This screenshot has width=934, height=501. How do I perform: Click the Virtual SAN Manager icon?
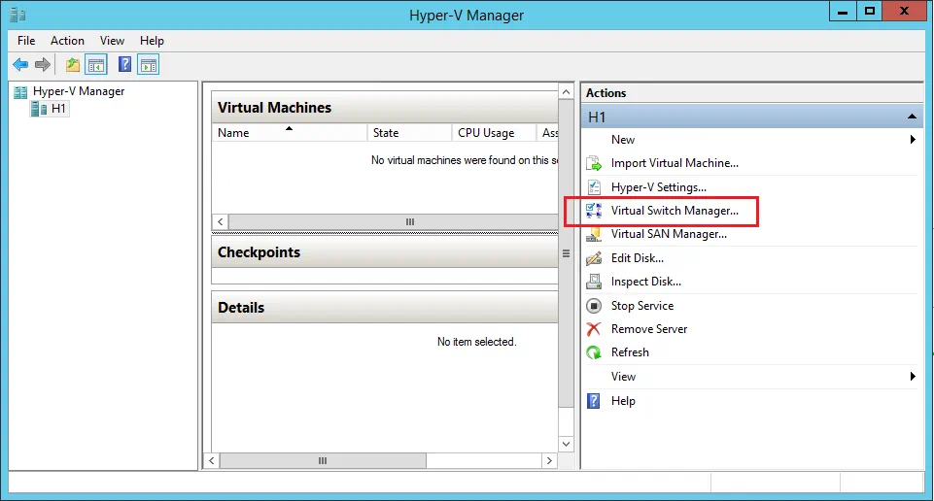[x=594, y=234]
